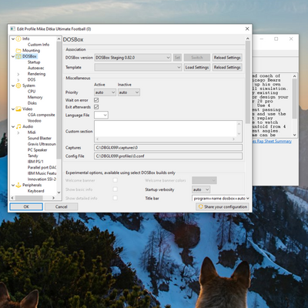
Task: Click the settings pane vertical scrollbar
Action: coord(248,119)
